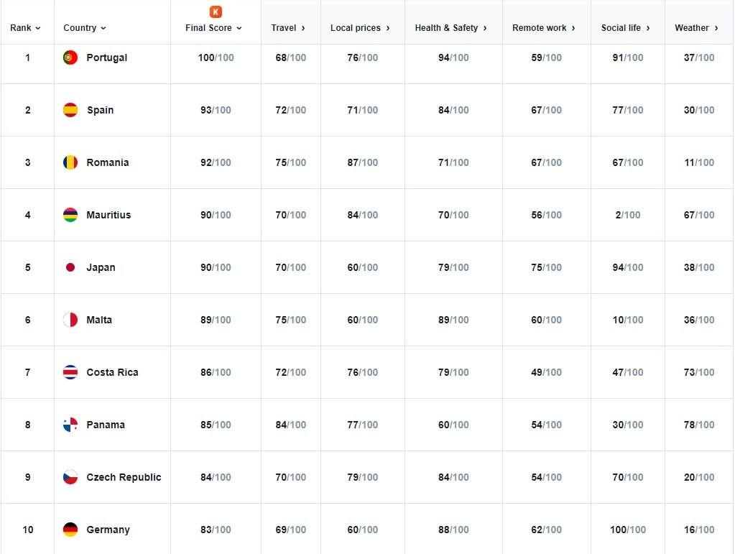Click the Costa Rica flag icon
Image resolution: width=735 pixels, height=554 pixels.
(x=70, y=372)
